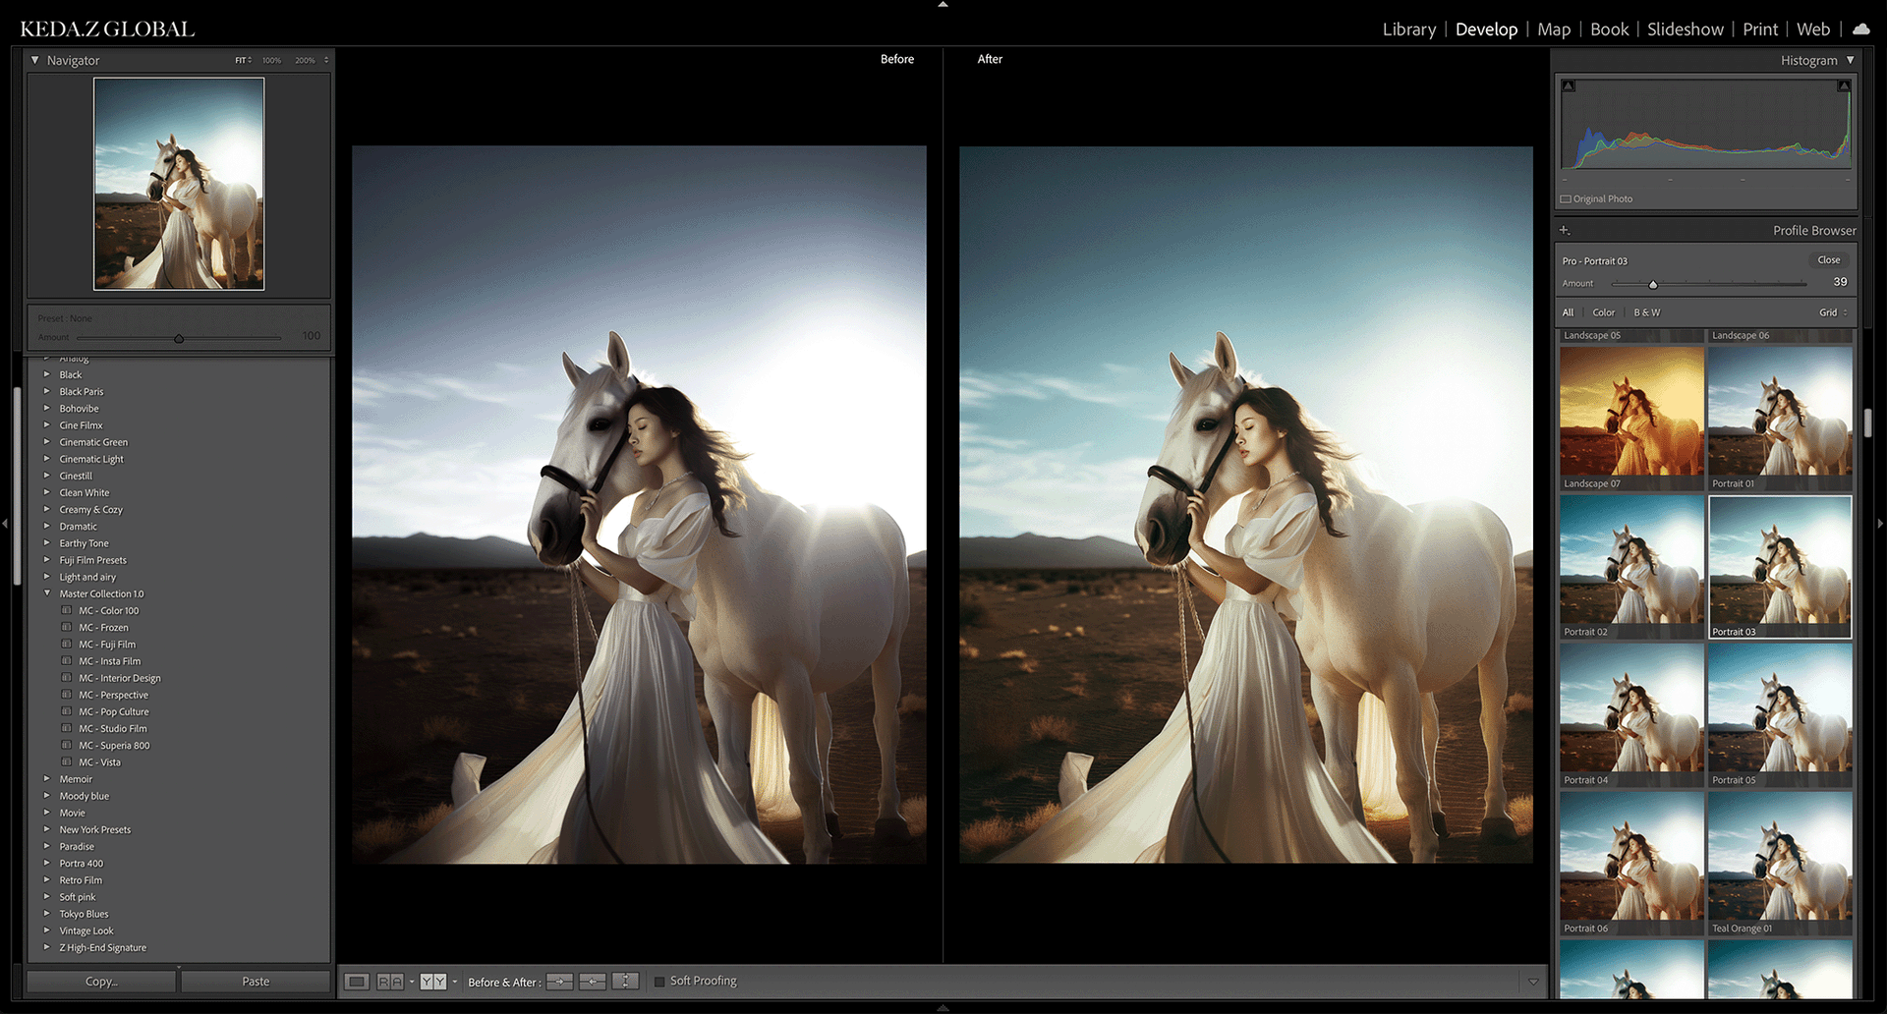The width and height of the screenshot is (1887, 1014).
Task: Switch to the Slideshow module
Action: (1685, 29)
